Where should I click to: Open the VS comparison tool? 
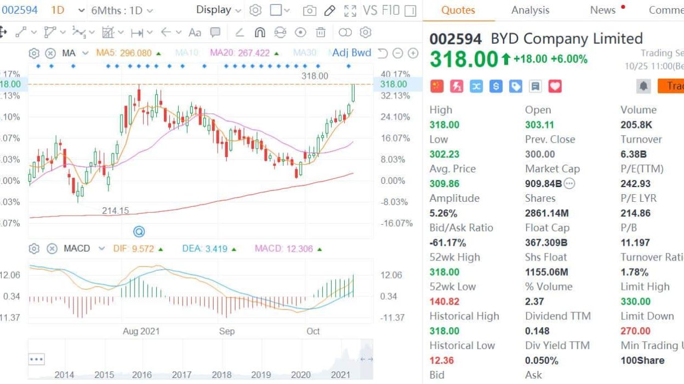(371, 10)
